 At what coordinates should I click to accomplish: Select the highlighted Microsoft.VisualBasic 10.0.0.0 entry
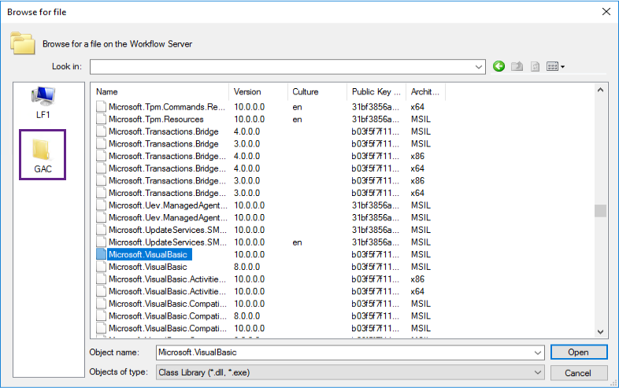(x=150, y=254)
